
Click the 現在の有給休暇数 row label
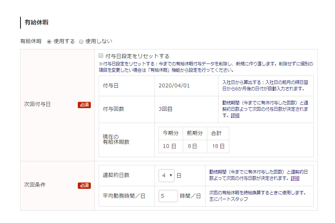point(116,139)
